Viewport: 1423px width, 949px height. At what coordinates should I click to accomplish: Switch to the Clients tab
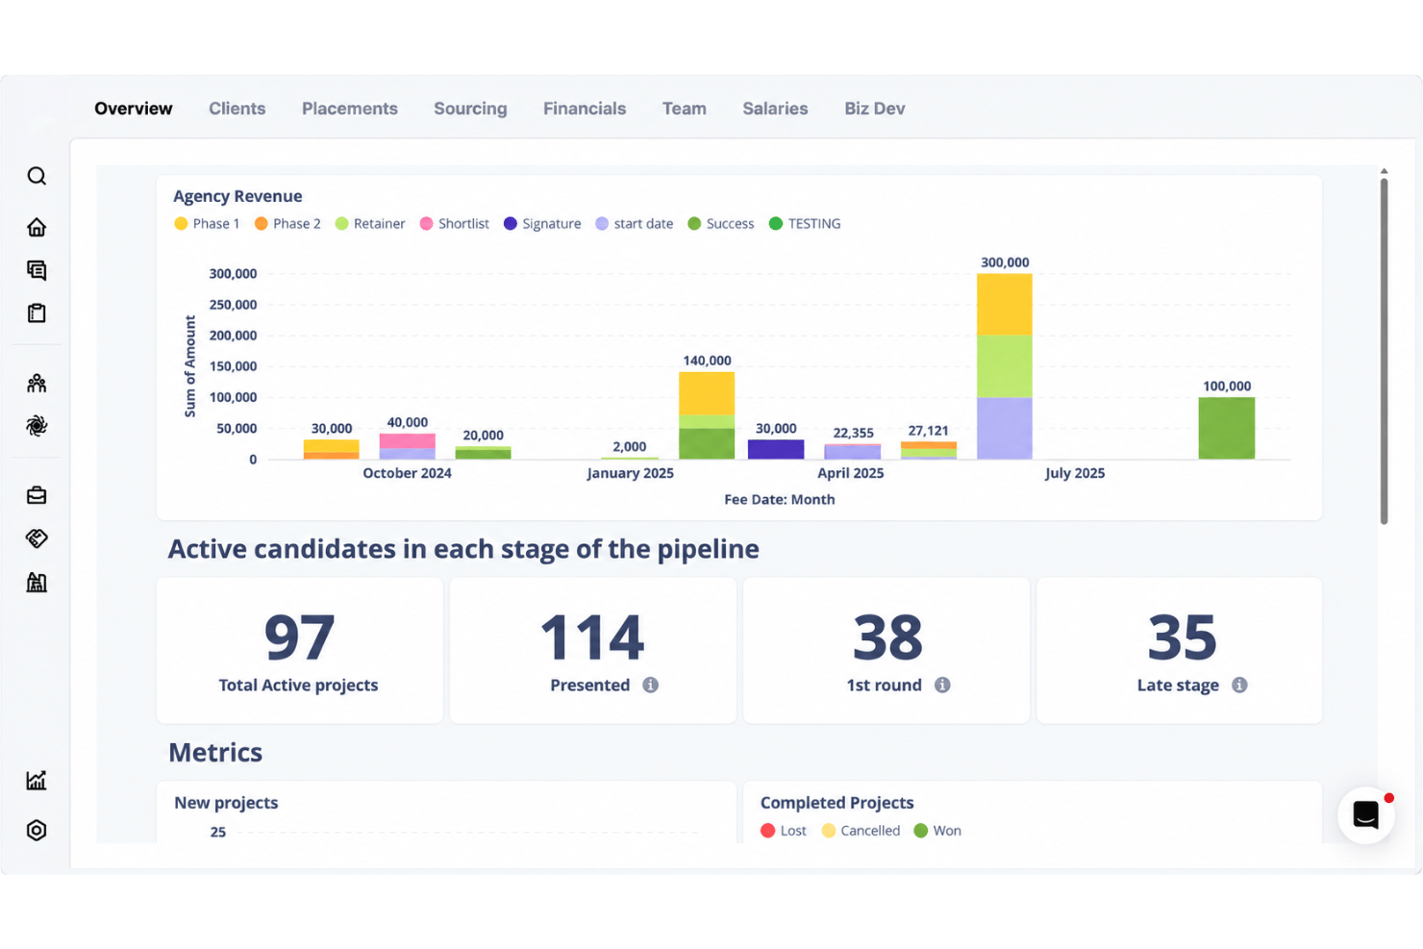237,109
